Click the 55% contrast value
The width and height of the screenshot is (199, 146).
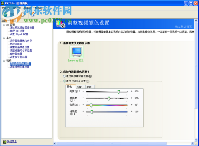[136, 98]
